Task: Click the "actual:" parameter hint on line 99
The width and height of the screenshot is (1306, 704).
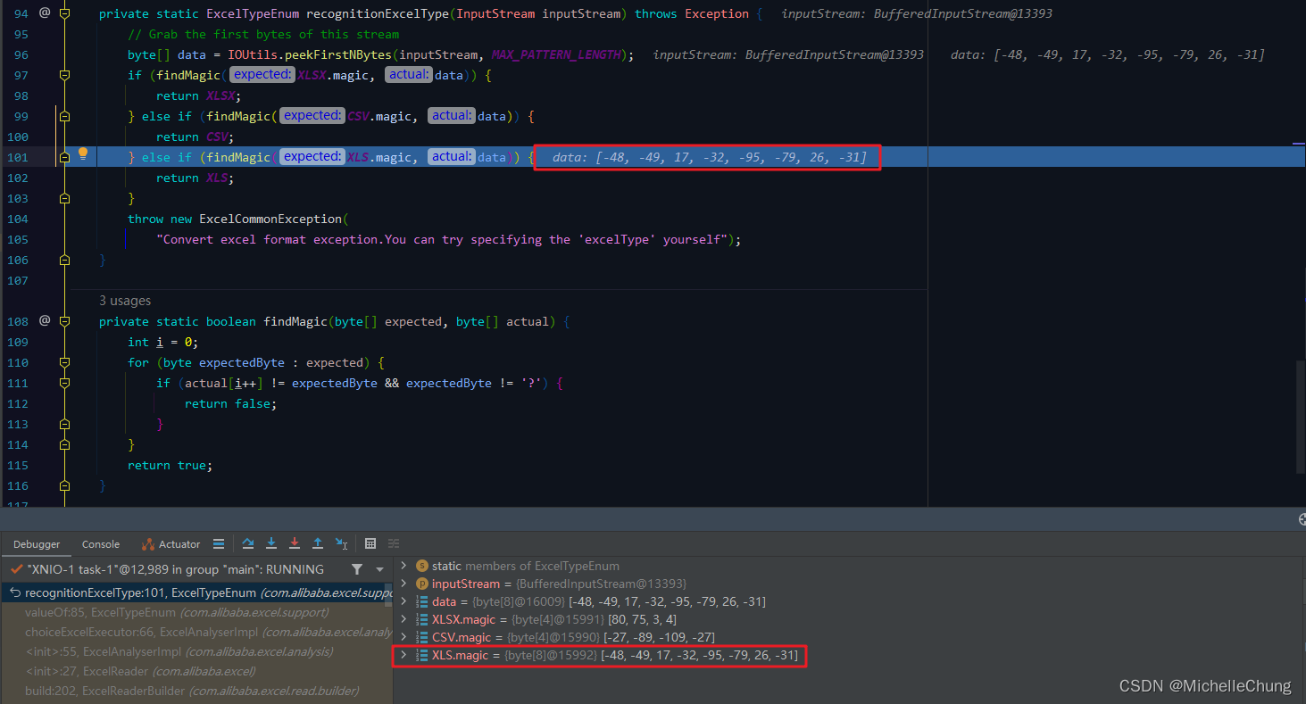Action: click(x=451, y=116)
